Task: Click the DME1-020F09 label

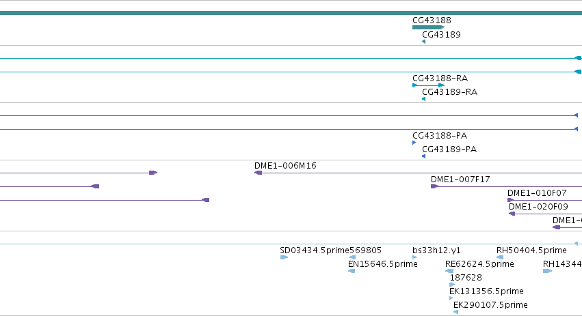Action: [x=539, y=207]
